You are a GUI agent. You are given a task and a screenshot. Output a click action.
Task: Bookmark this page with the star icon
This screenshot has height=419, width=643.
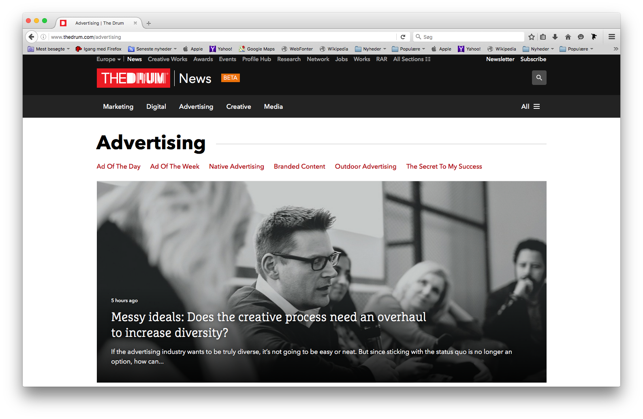click(532, 37)
